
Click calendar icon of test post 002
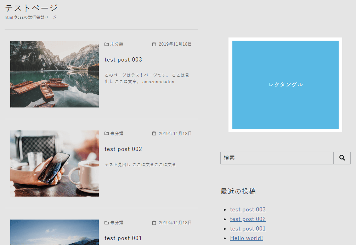pos(154,134)
